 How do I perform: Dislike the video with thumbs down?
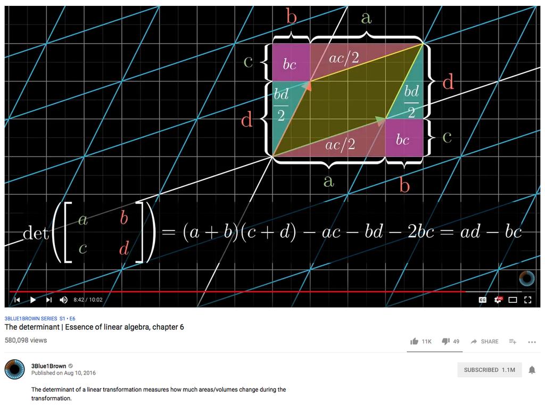click(x=445, y=341)
